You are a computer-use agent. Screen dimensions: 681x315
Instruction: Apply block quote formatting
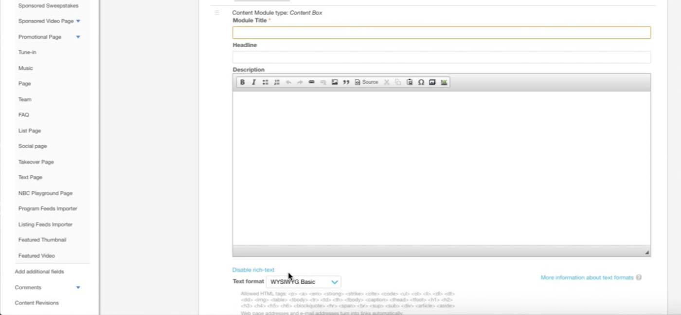(346, 83)
